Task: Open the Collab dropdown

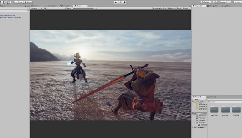Action: click(206, 2)
